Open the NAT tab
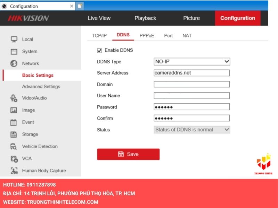Image resolution: width=278 pixels, height=208 pixels. coord(187,36)
